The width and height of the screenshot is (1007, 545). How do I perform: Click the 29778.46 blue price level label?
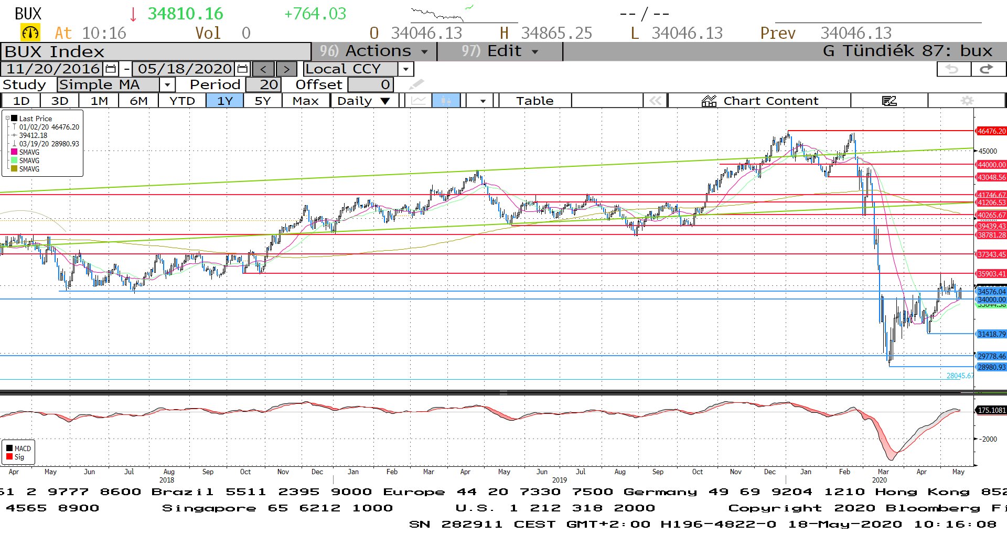[991, 356]
